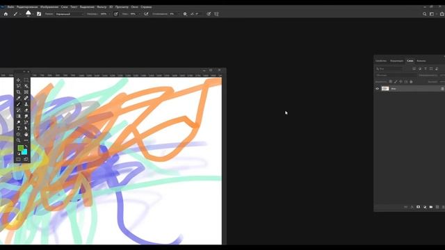Screen dimensions: 445x250
Task: Open the Просмотр menu
Action: tap(122, 7)
